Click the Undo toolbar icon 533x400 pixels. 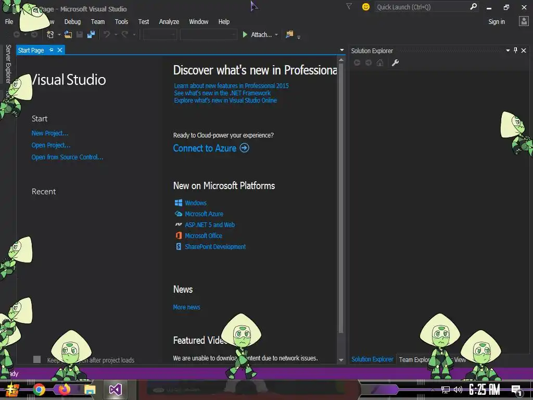(x=107, y=34)
